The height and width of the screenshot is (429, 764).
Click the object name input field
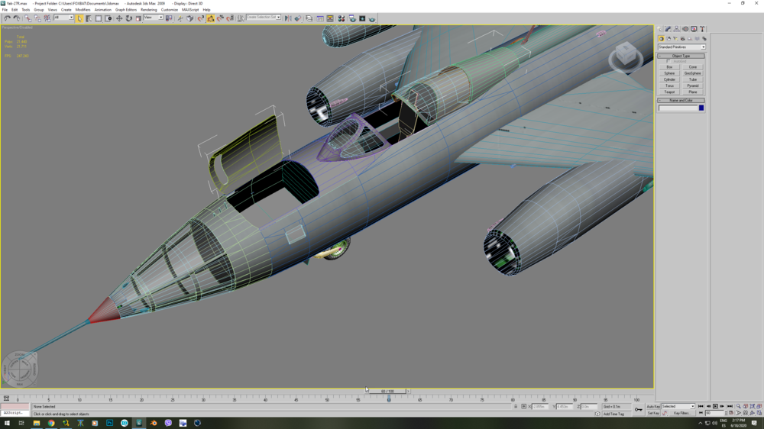tap(678, 108)
